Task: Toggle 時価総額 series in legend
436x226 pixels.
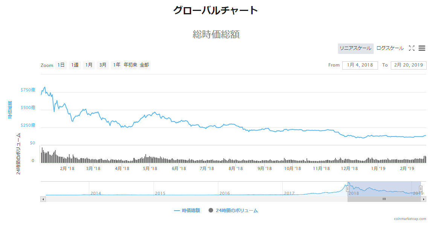Action: [187, 211]
